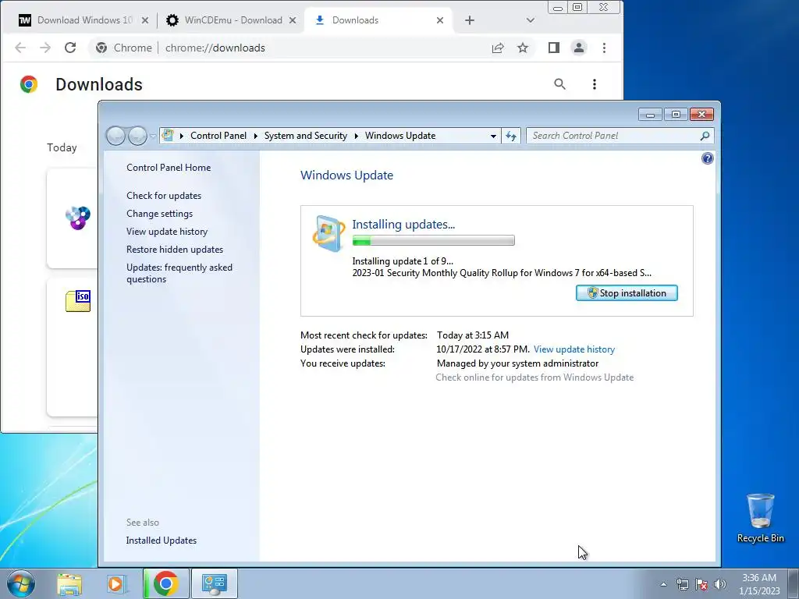Select the Downloads tab in Chrome
This screenshot has height=599, width=799.
[378, 20]
